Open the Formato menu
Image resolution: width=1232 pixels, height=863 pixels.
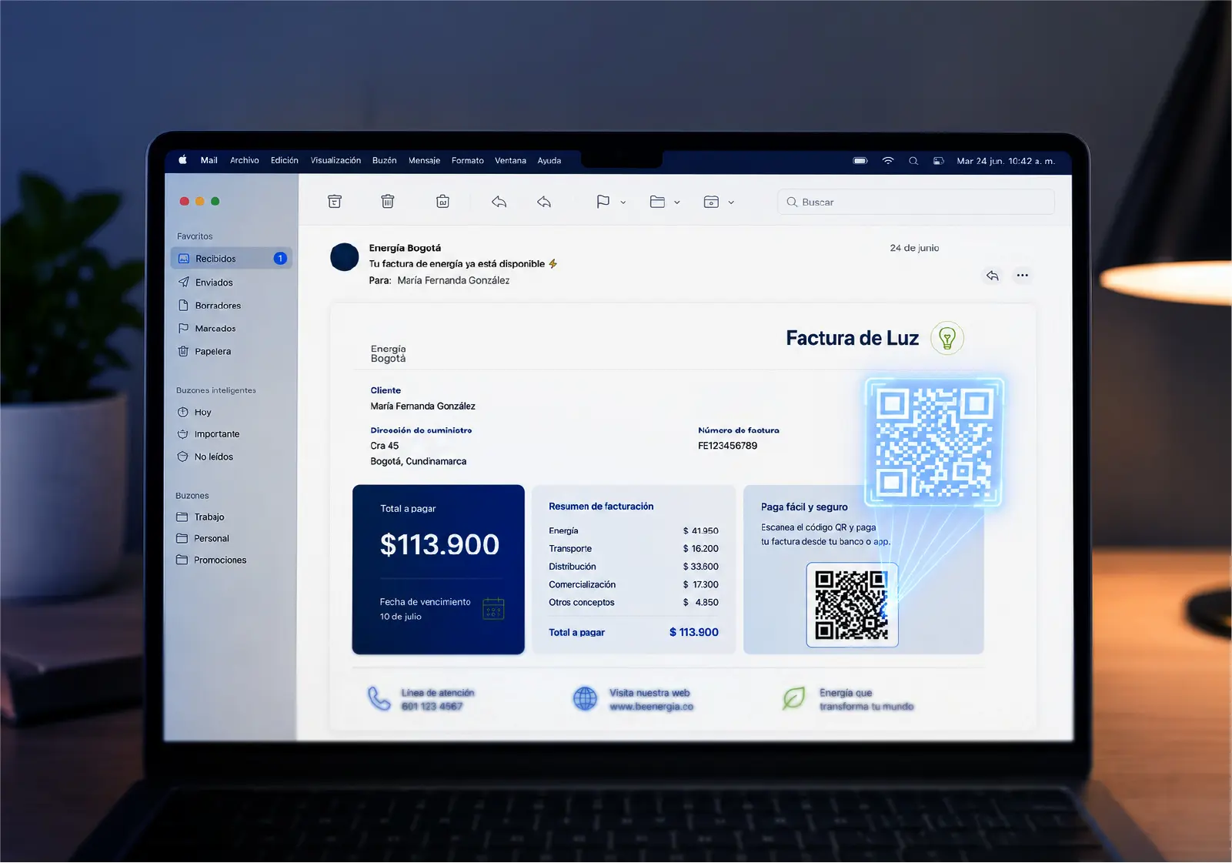pyautogui.click(x=468, y=161)
